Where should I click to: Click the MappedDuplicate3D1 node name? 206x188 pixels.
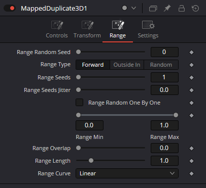tap(54, 8)
